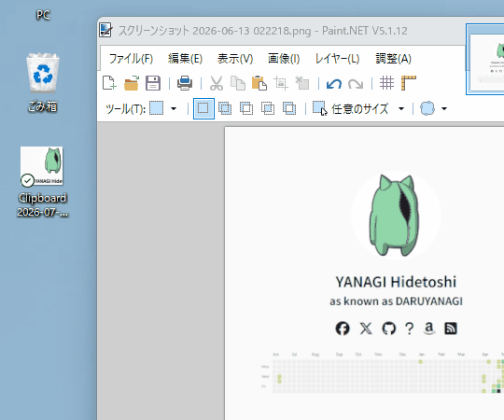
Task: Open the 表示(V) menu
Action: tap(235, 59)
